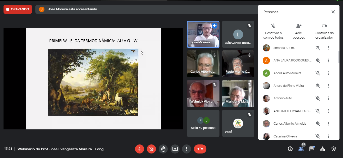The width and height of the screenshot is (343, 158).
Task: Open meeting details info icon
Action: (290, 149)
